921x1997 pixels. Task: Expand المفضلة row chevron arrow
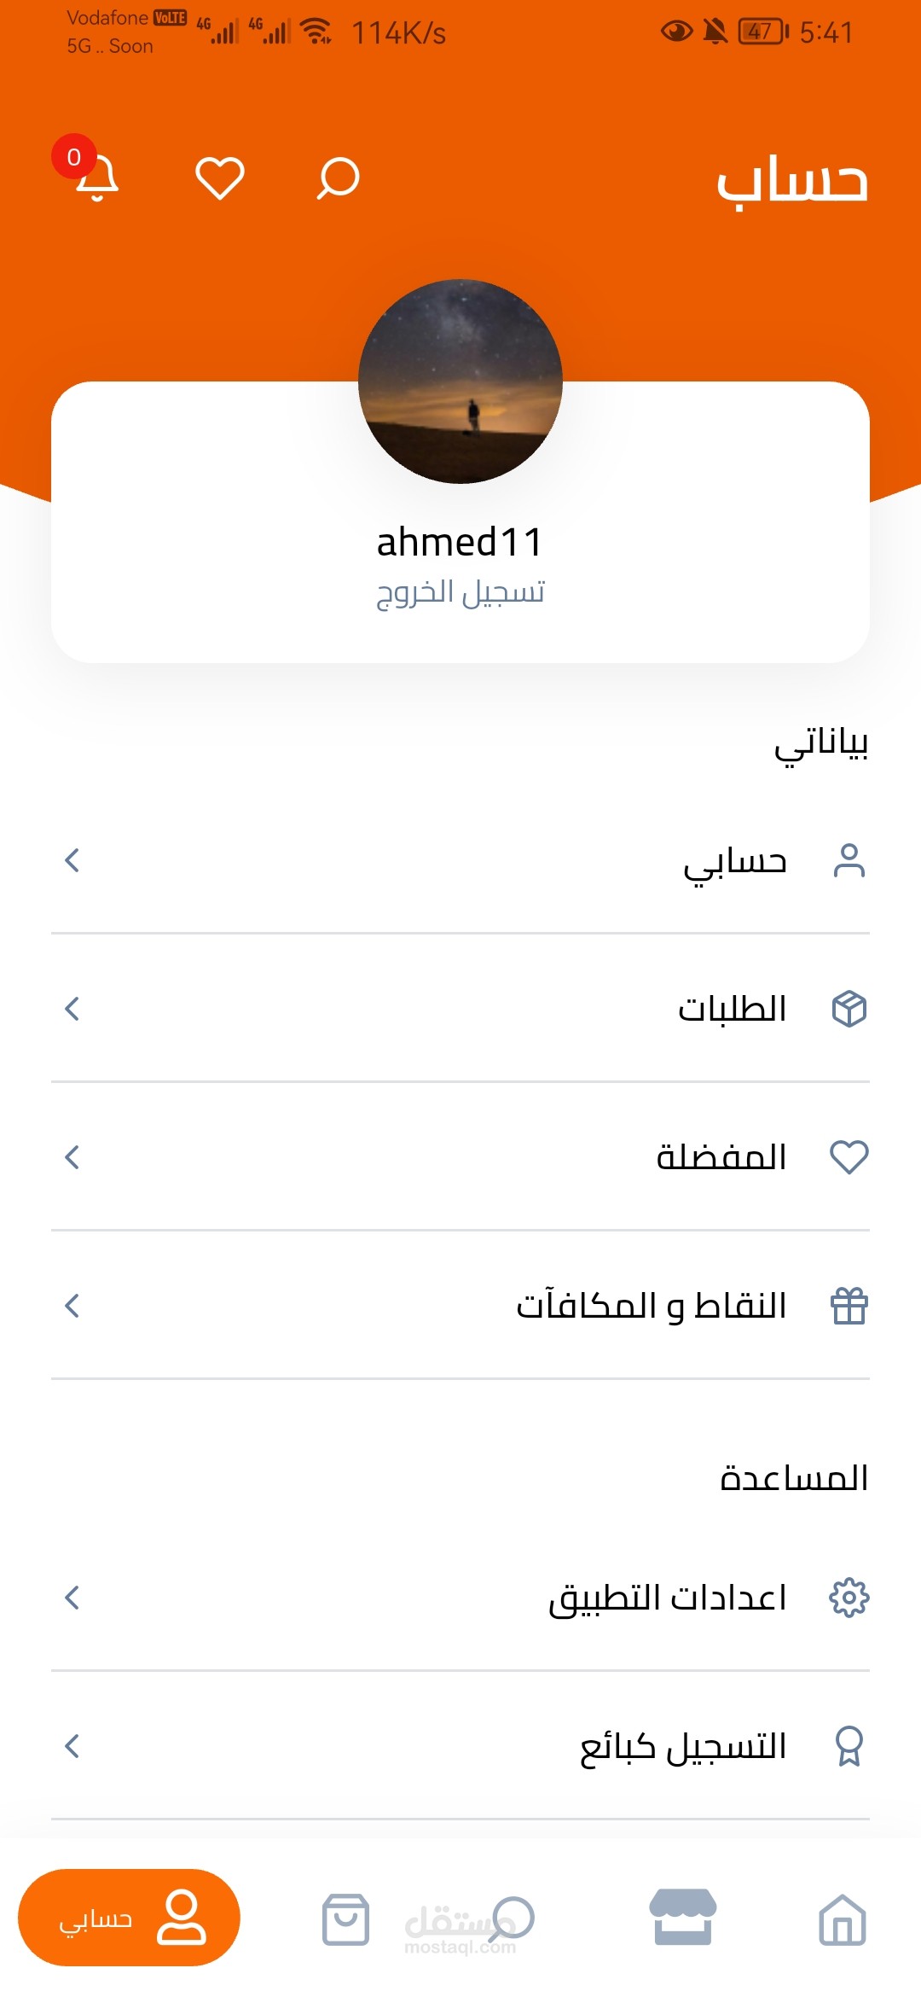click(72, 1157)
